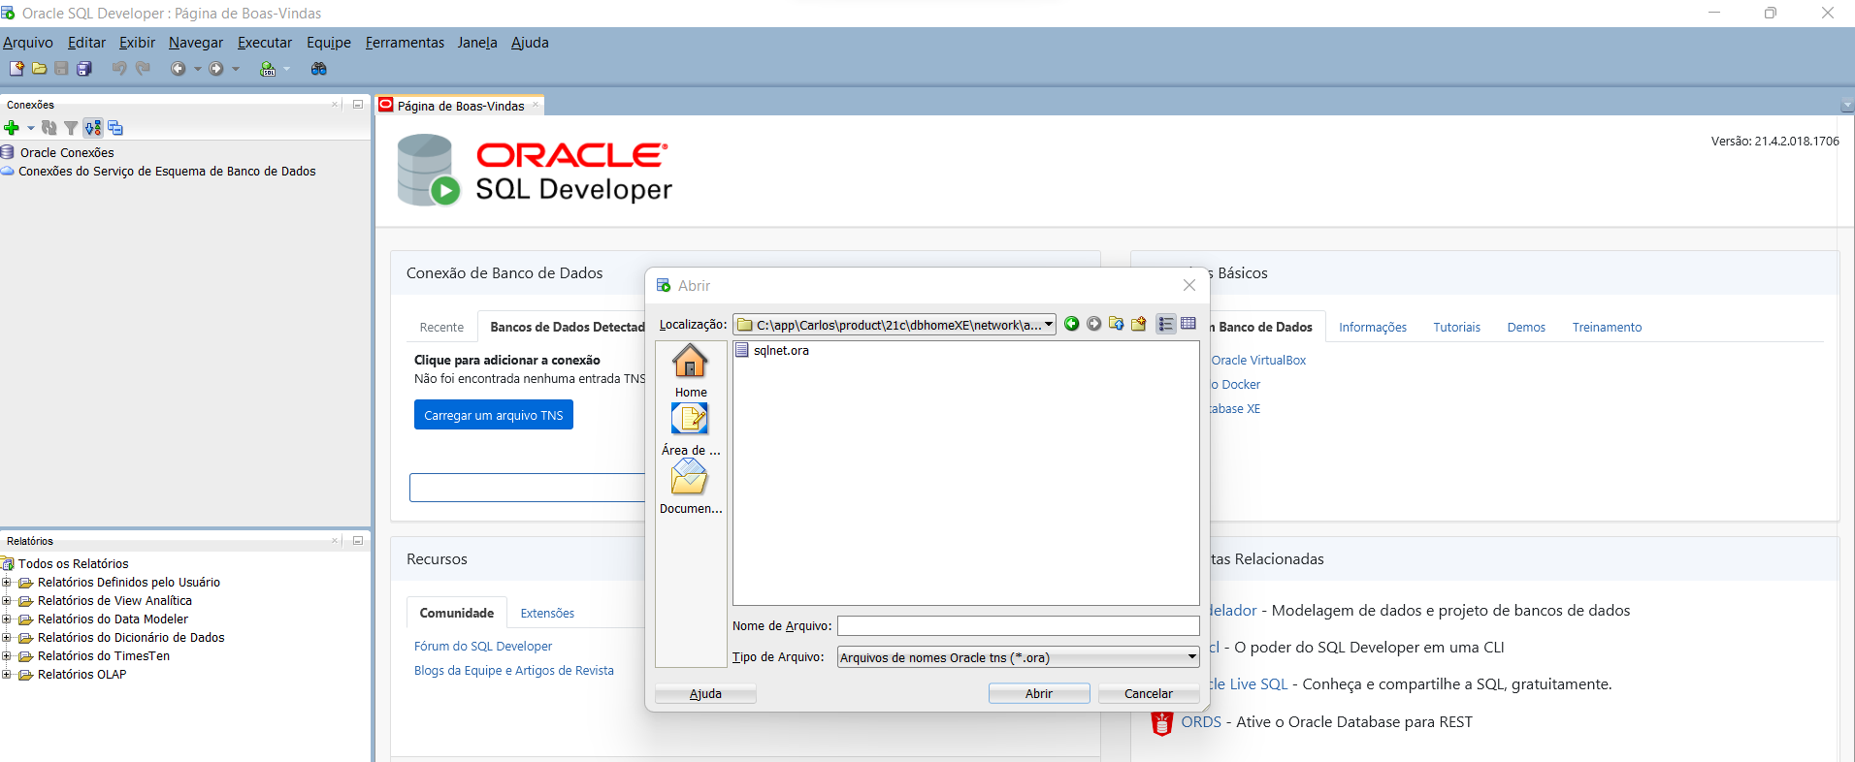Viewport: 1855px width, 762px height.
Task: Switch to List view in Abrir dialog
Action: [1166, 324]
